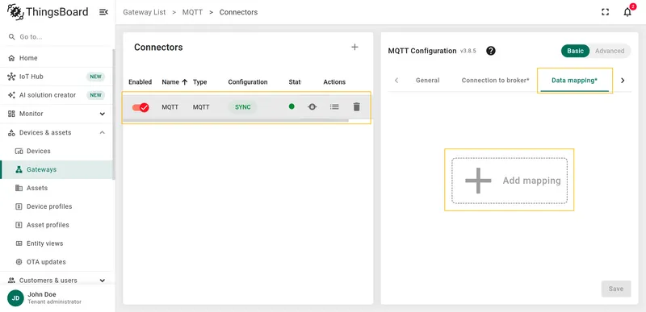Image resolution: width=646 pixels, height=312 pixels.
Task: Disable the MQTT connector toggle switch
Action: (x=141, y=107)
